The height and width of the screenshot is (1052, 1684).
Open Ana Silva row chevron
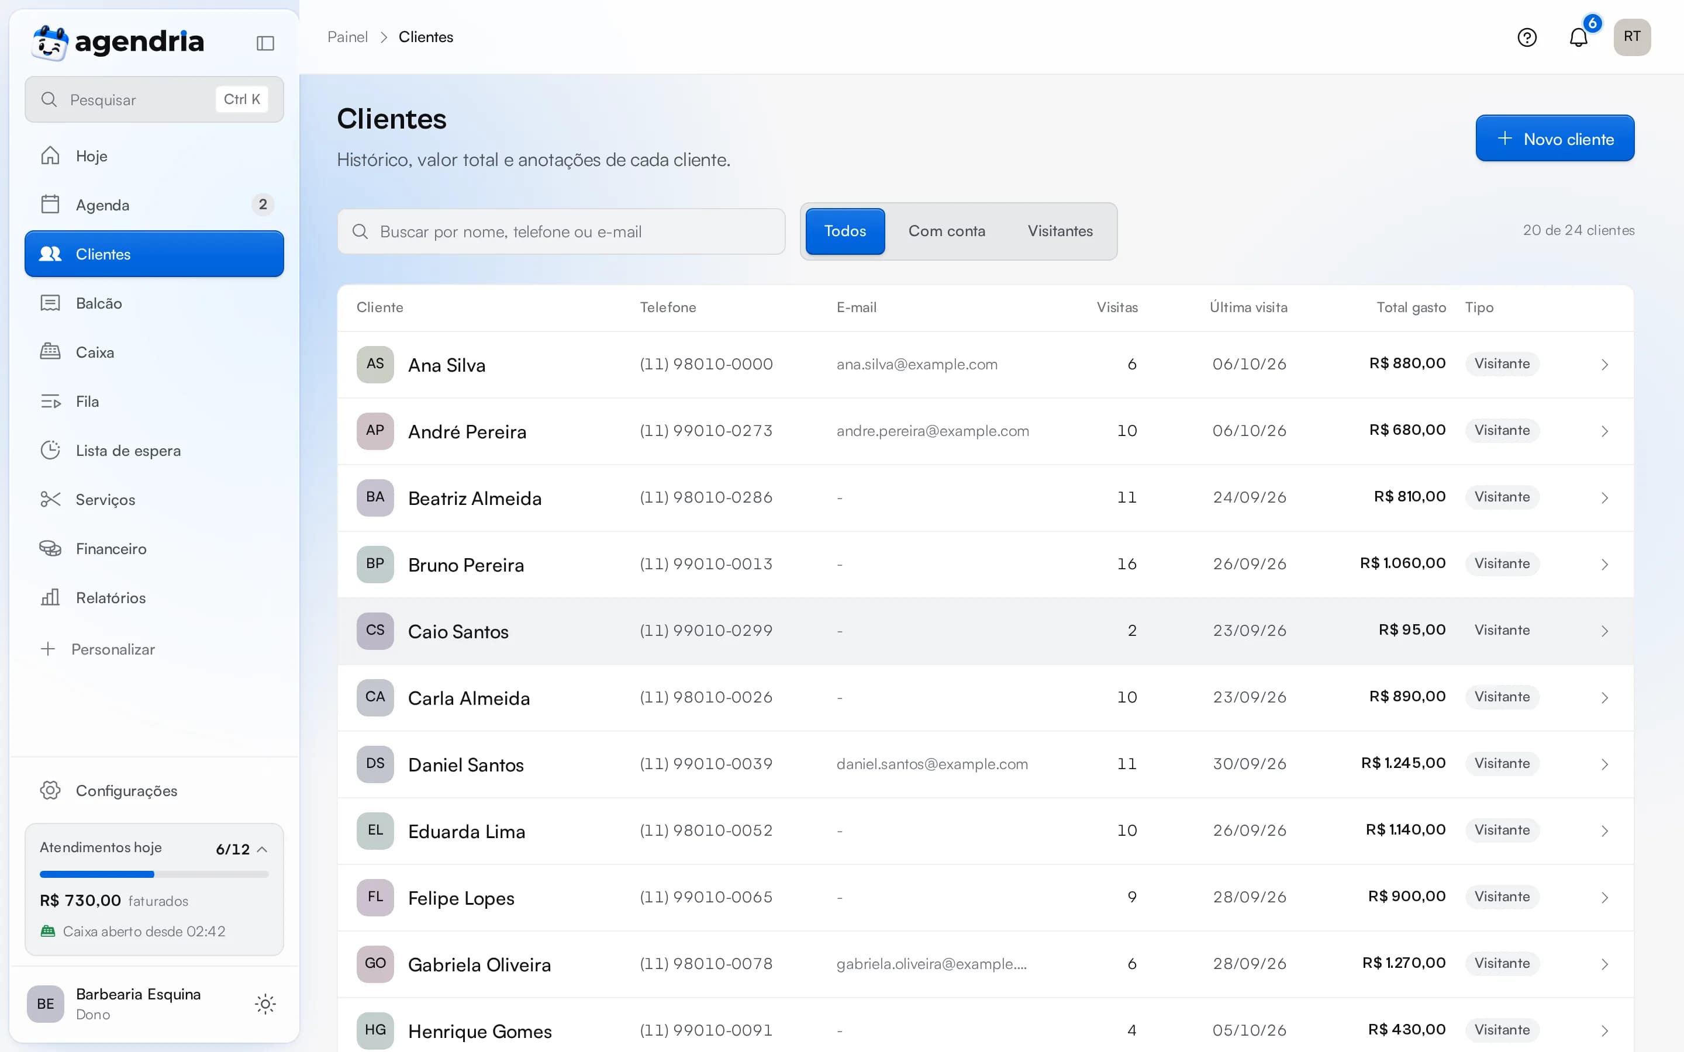(1604, 365)
